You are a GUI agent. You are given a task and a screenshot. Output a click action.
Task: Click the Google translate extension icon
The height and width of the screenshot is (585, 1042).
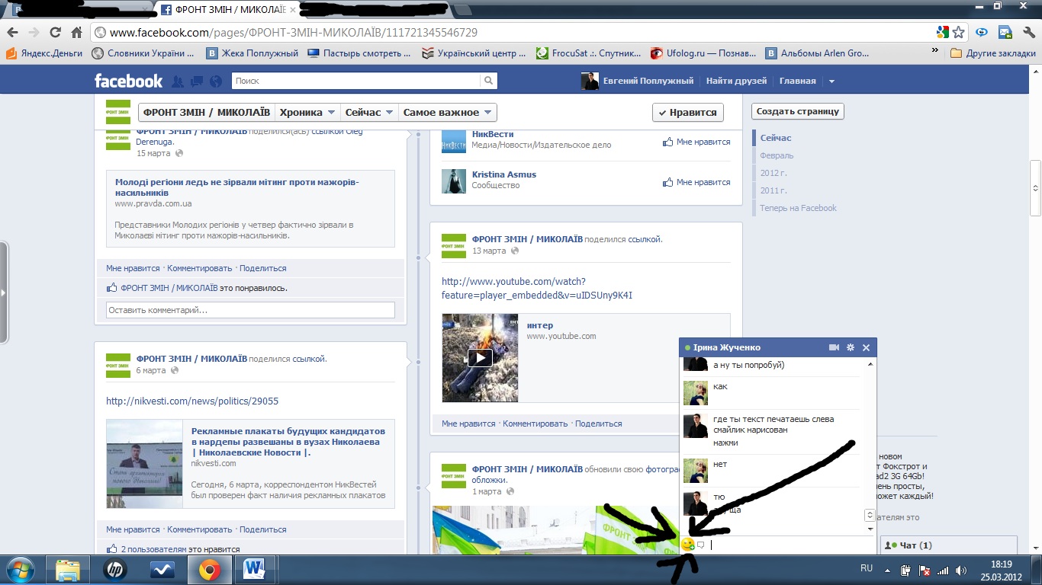point(943,33)
